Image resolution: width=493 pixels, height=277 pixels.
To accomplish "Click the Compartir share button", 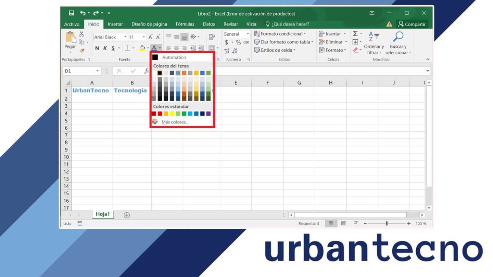I will click(x=412, y=24).
